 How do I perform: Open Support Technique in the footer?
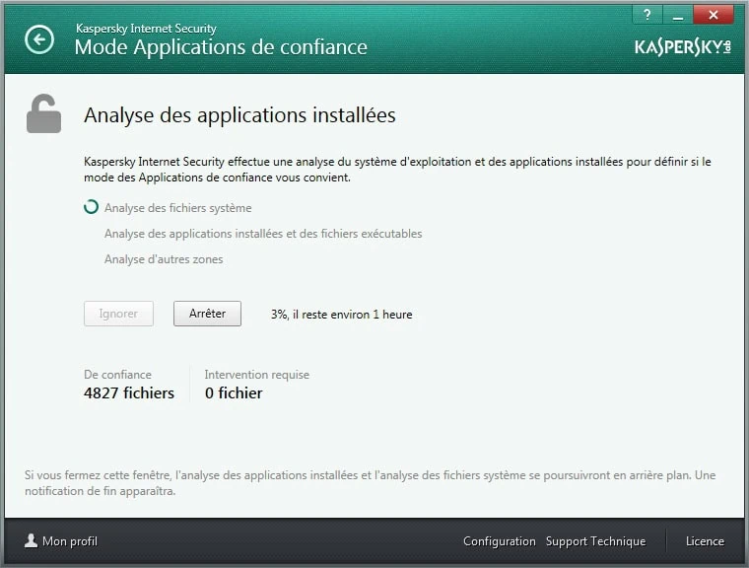point(595,541)
